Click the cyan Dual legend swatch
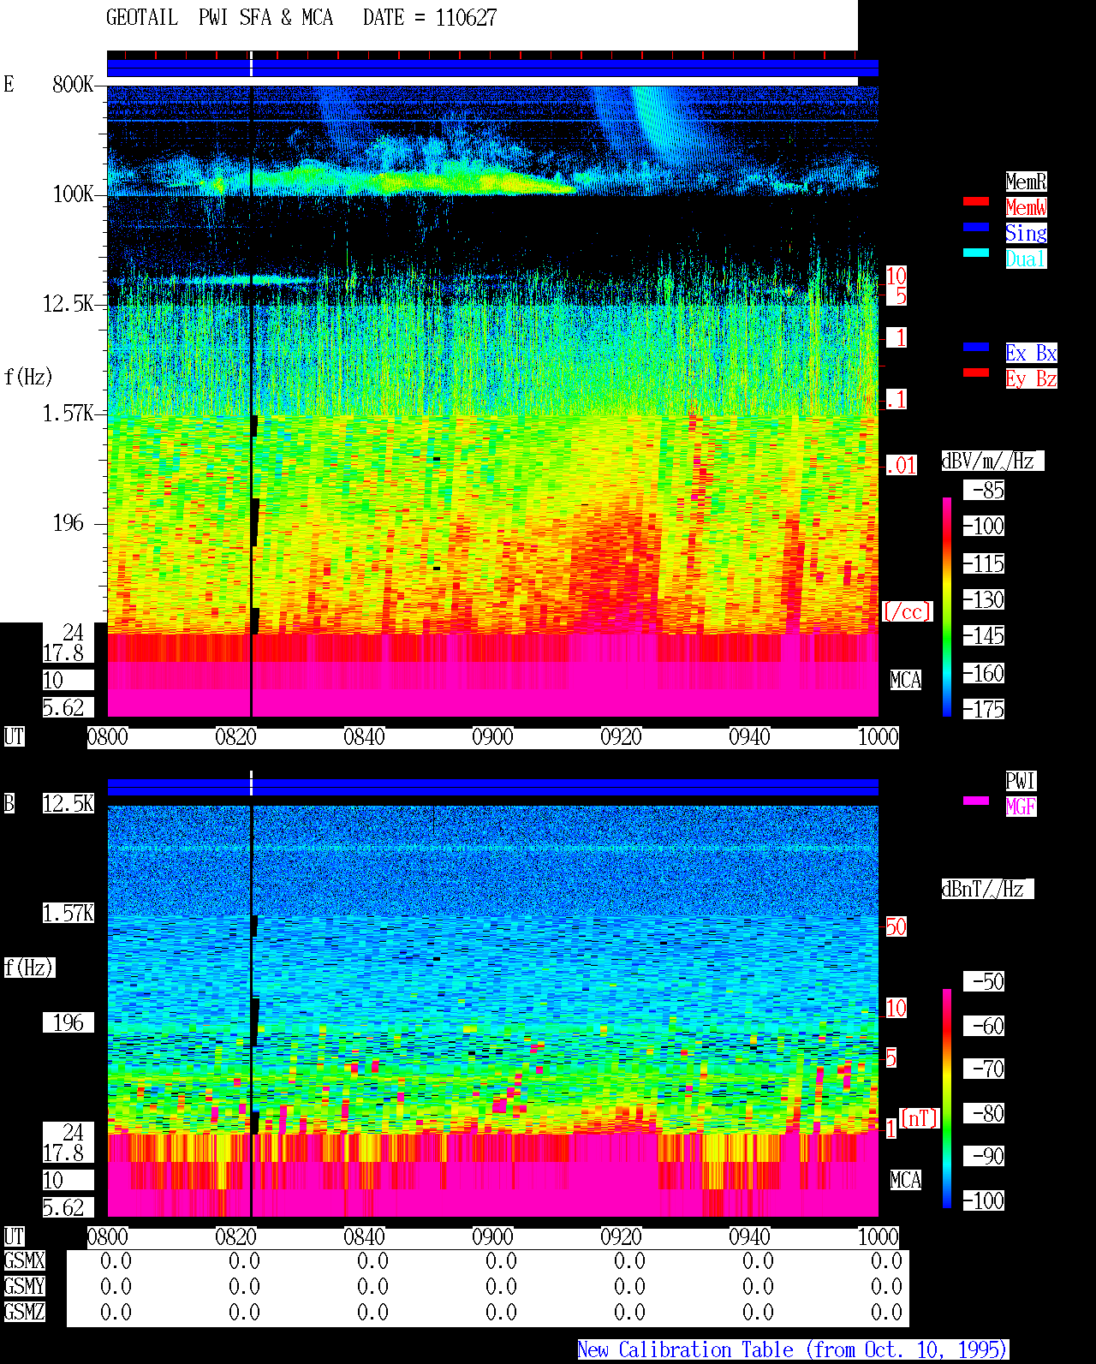 pos(976,253)
